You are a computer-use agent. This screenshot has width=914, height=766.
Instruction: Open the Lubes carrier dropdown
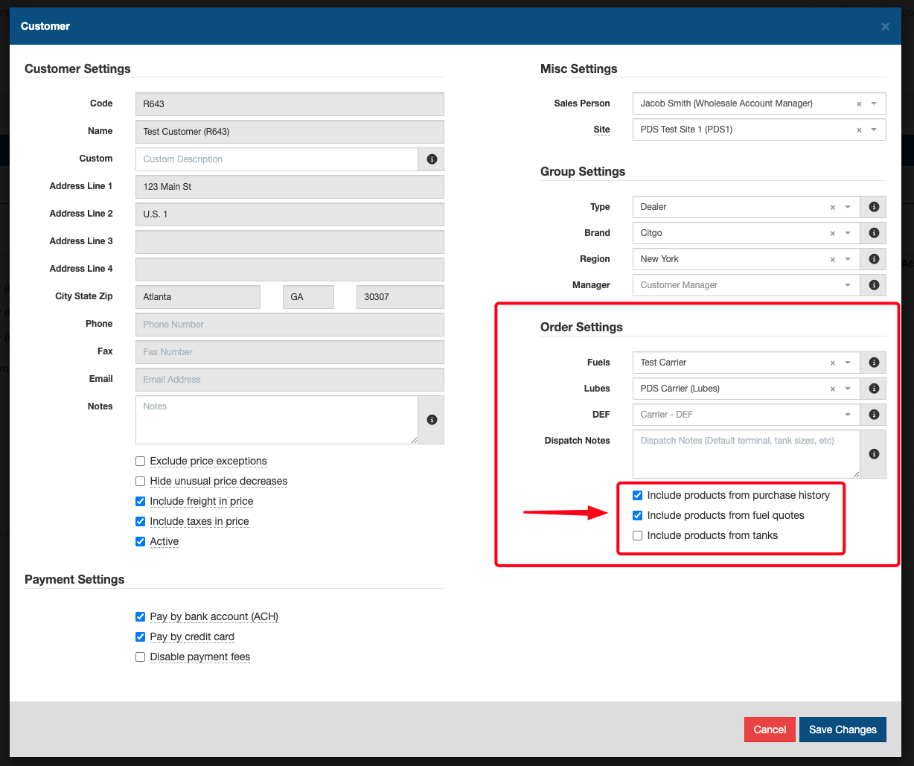click(848, 389)
